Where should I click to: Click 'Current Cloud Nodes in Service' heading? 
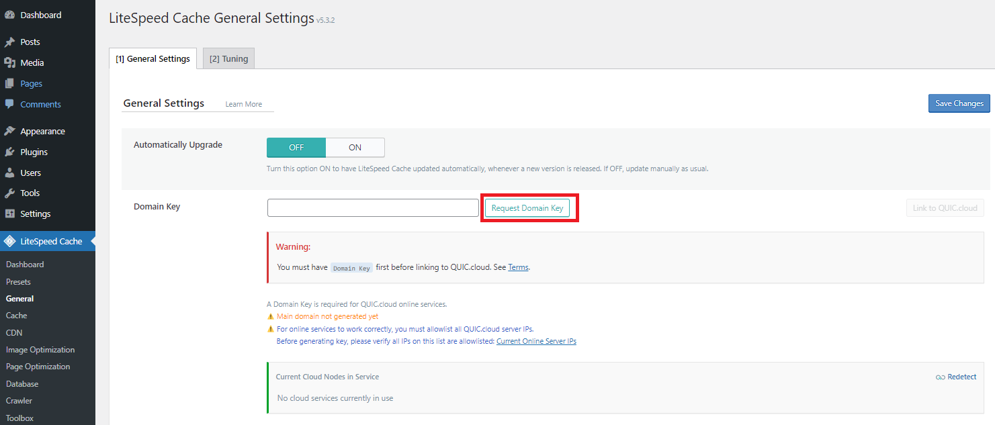coord(327,377)
